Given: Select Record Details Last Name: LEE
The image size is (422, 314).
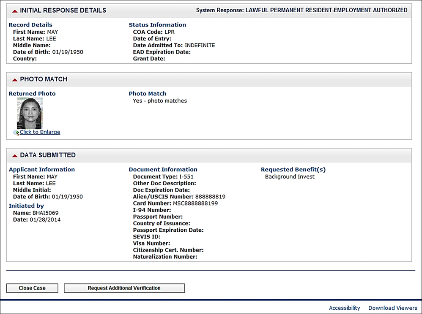Looking at the screenshot, I should point(34,39).
